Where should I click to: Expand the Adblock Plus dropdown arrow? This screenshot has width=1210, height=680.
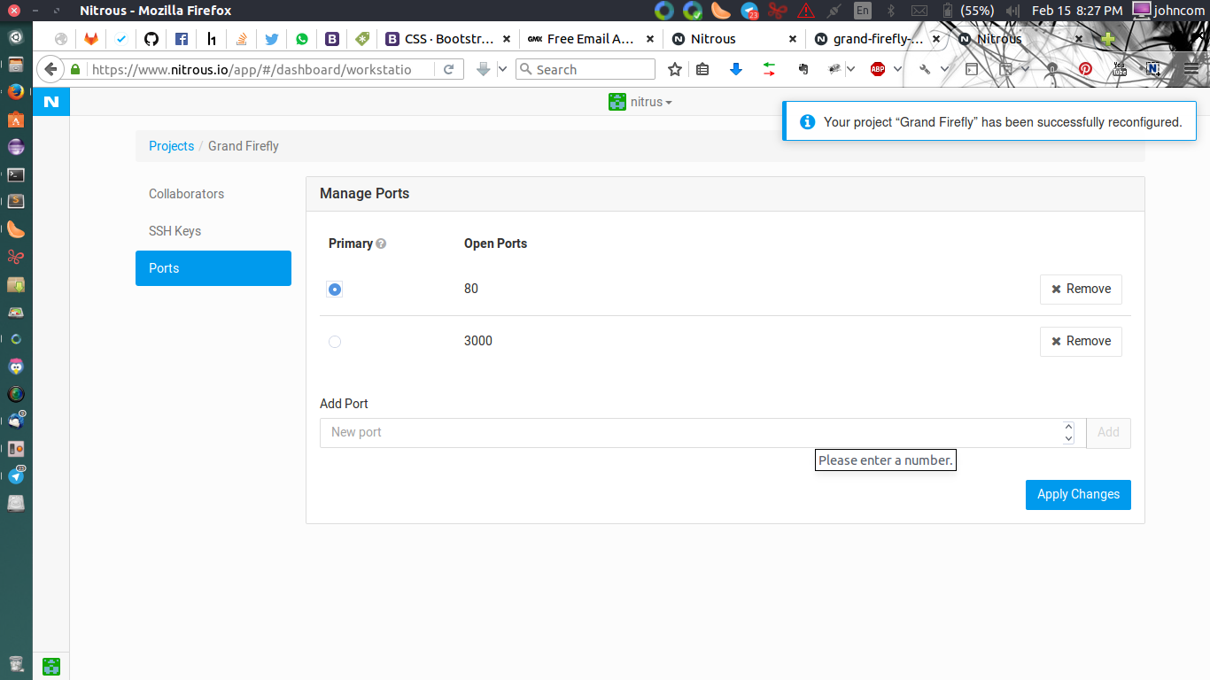[x=897, y=69]
